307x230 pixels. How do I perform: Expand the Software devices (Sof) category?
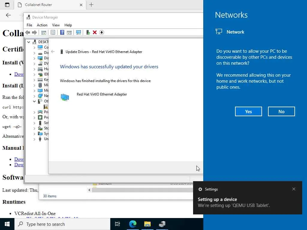coord(34,123)
